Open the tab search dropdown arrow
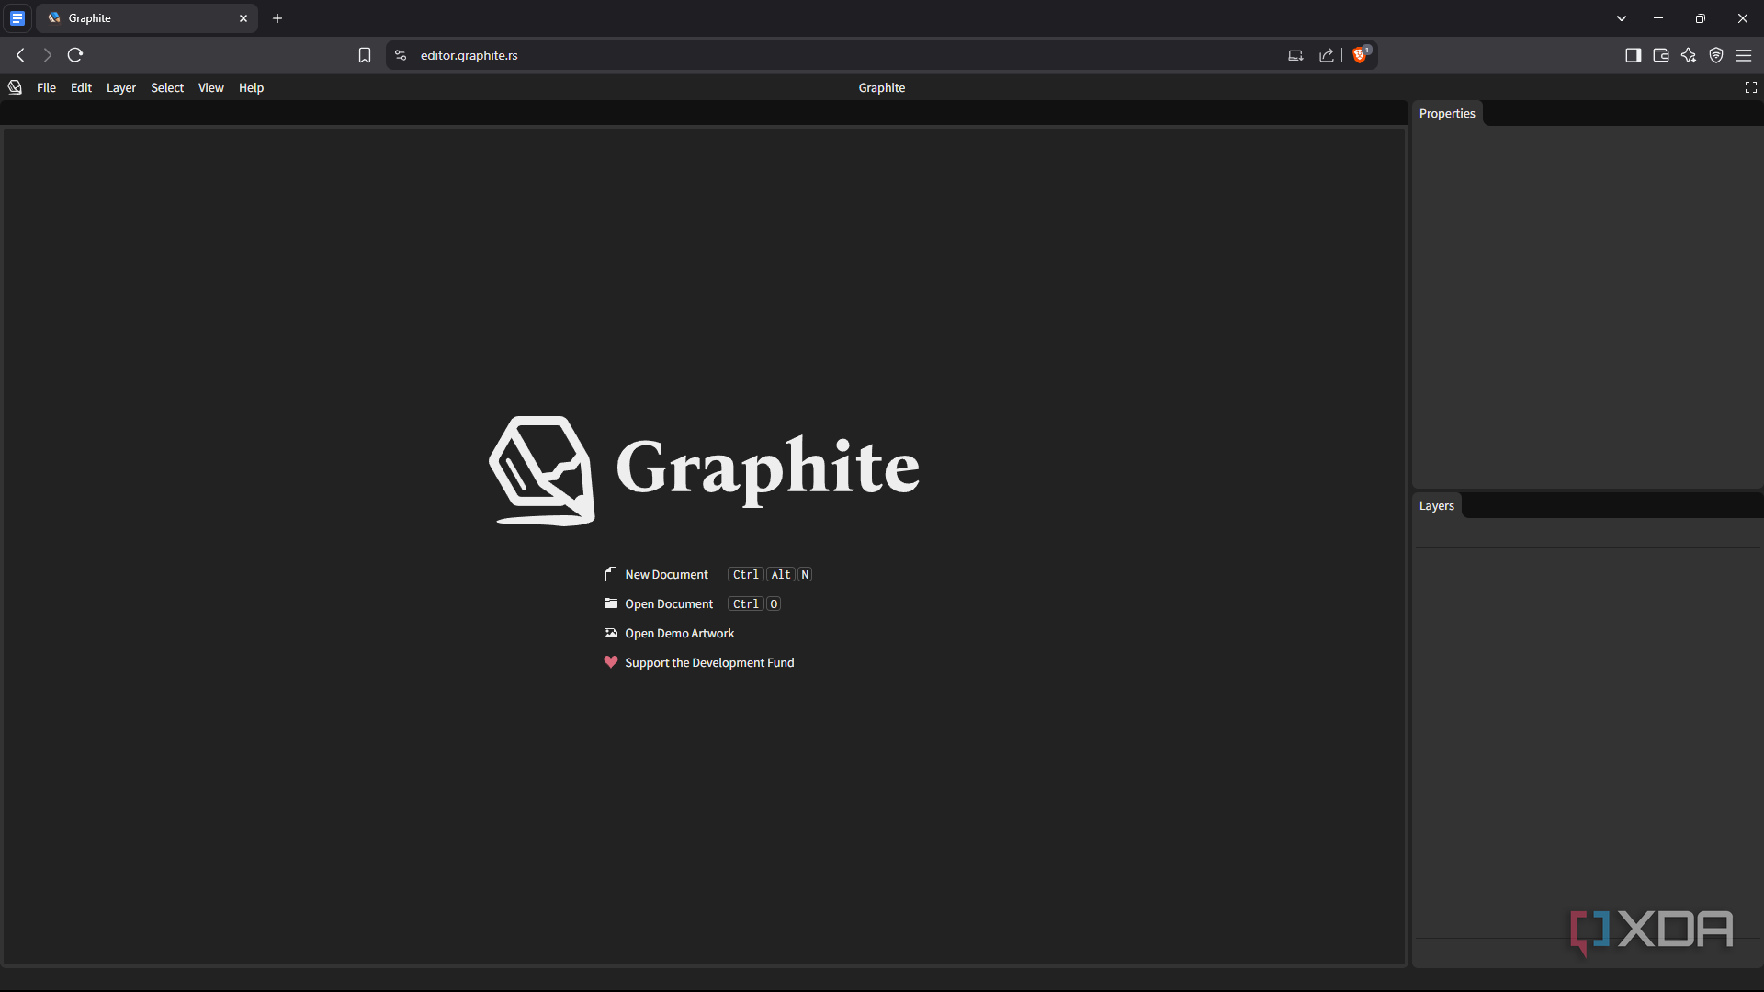The width and height of the screenshot is (1764, 992). (x=1622, y=18)
